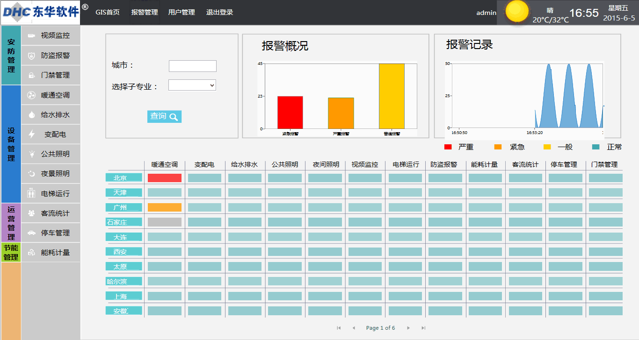Image resolution: width=639 pixels, height=340 pixels.
Task: Click the video monitoring camera icon
Action: pos(31,35)
